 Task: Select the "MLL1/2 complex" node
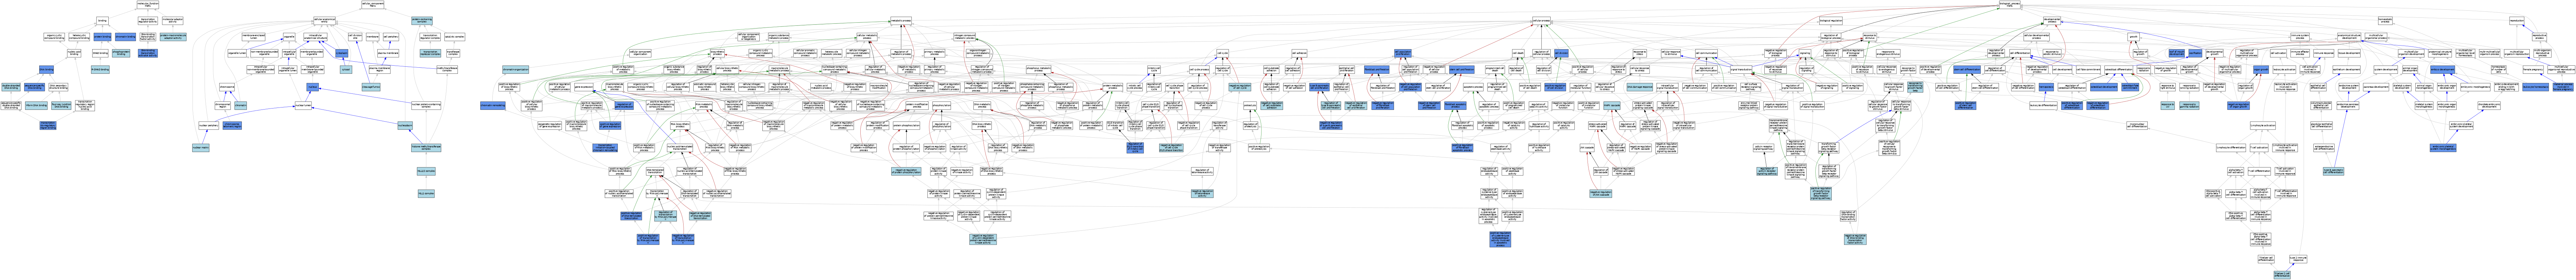pos(426,171)
